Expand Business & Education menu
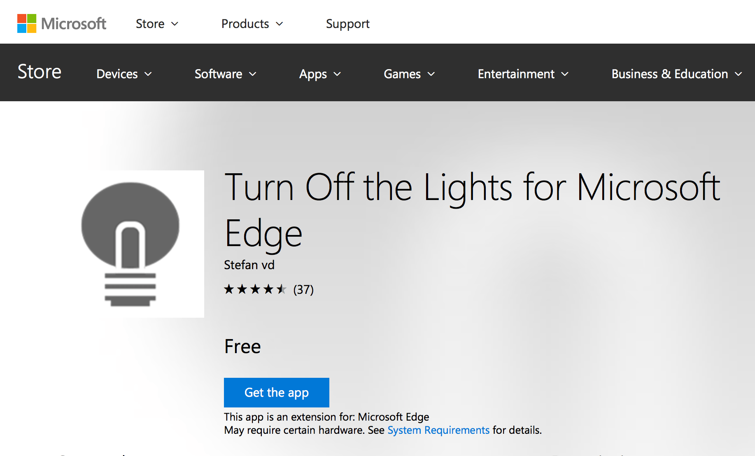The height and width of the screenshot is (456, 755). tap(677, 74)
